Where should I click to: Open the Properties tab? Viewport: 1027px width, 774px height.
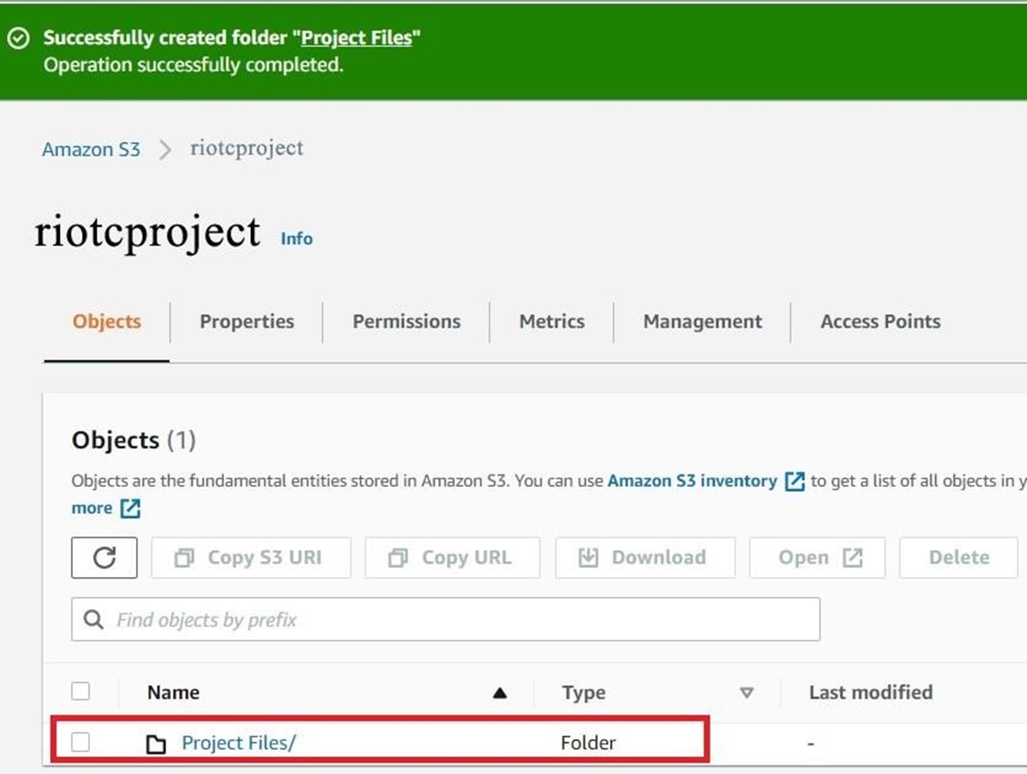[x=247, y=322]
